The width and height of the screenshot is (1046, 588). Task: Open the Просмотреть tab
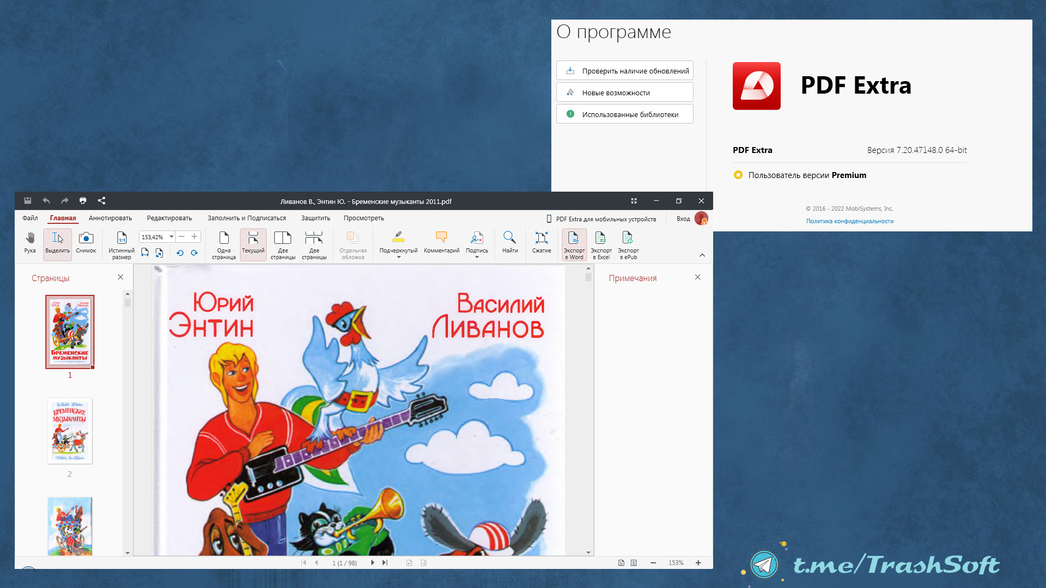pyautogui.click(x=364, y=218)
